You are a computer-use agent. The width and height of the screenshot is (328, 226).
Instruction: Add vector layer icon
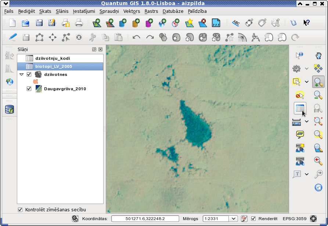tap(97, 23)
